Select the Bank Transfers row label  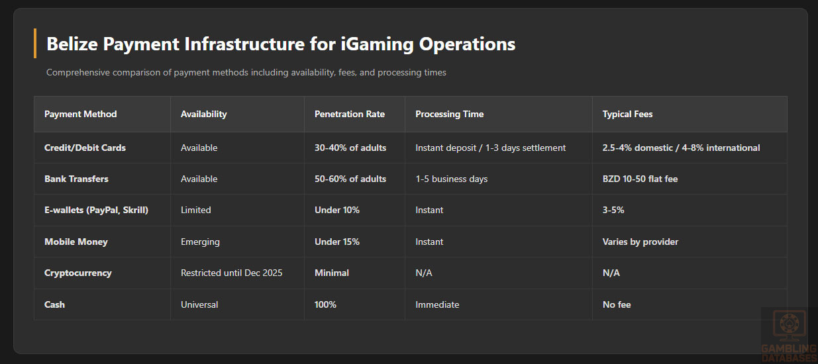pos(76,179)
